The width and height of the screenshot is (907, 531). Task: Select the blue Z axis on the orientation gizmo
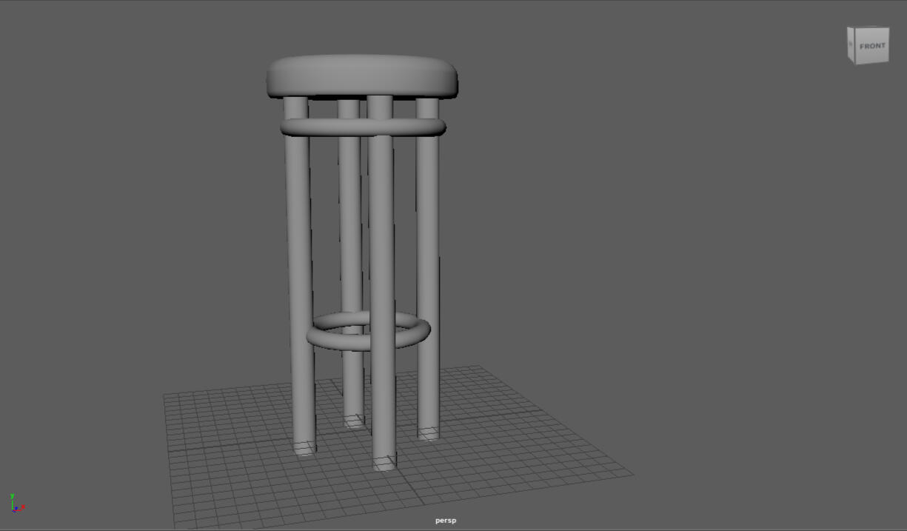[17, 511]
